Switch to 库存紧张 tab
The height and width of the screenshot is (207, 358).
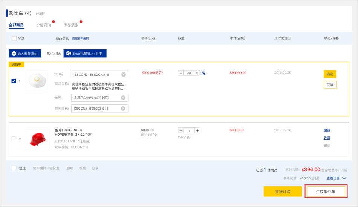point(71,25)
